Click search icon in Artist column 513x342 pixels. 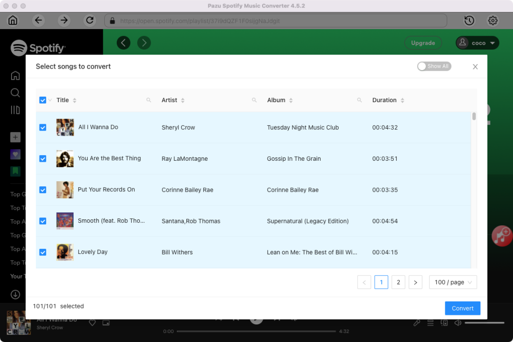point(254,100)
